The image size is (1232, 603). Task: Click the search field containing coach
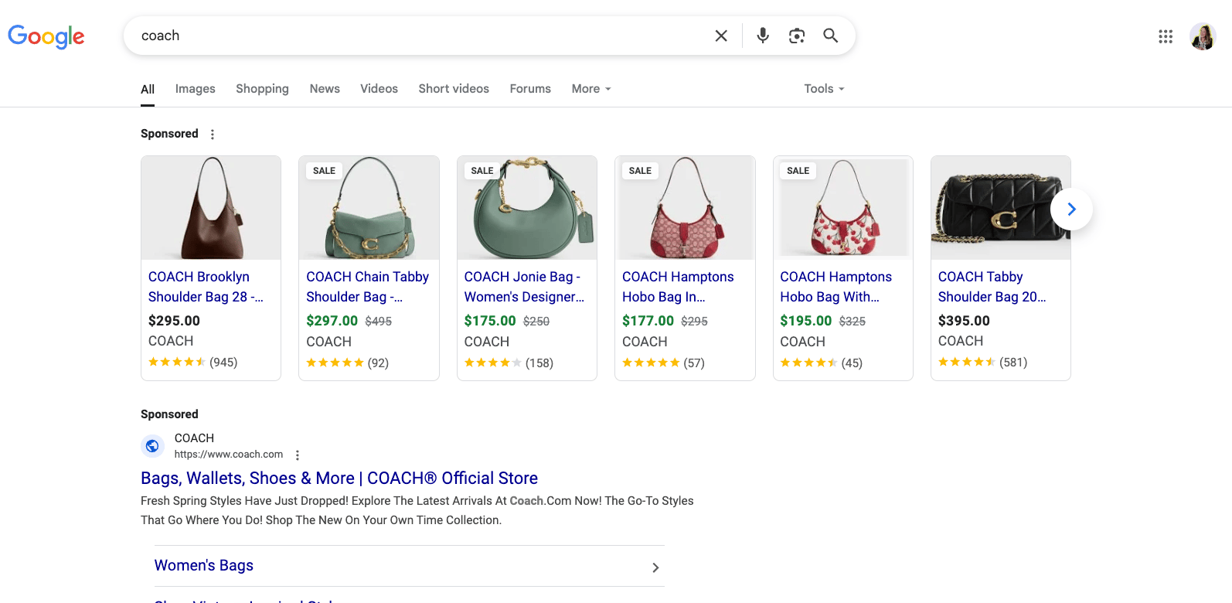(x=417, y=36)
